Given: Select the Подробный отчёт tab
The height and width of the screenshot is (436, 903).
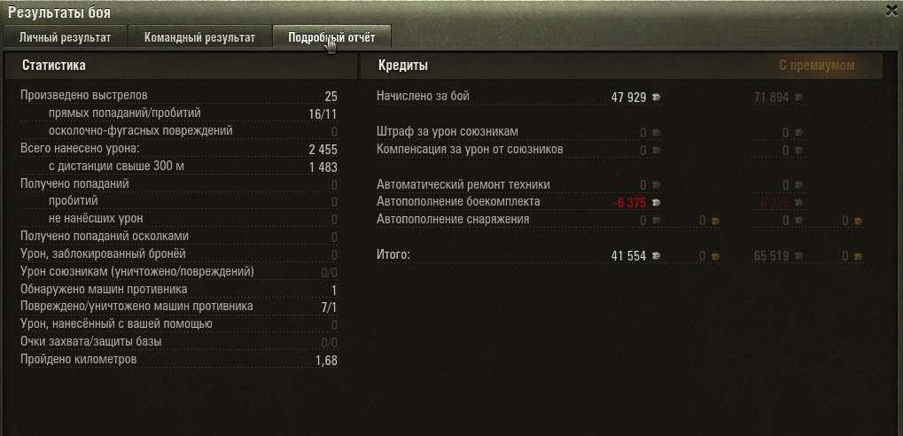Looking at the screenshot, I should (x=331, y=37).
